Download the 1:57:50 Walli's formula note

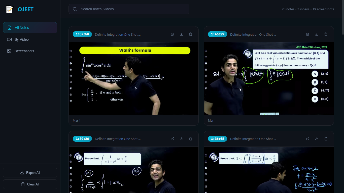tap(182, 34)
